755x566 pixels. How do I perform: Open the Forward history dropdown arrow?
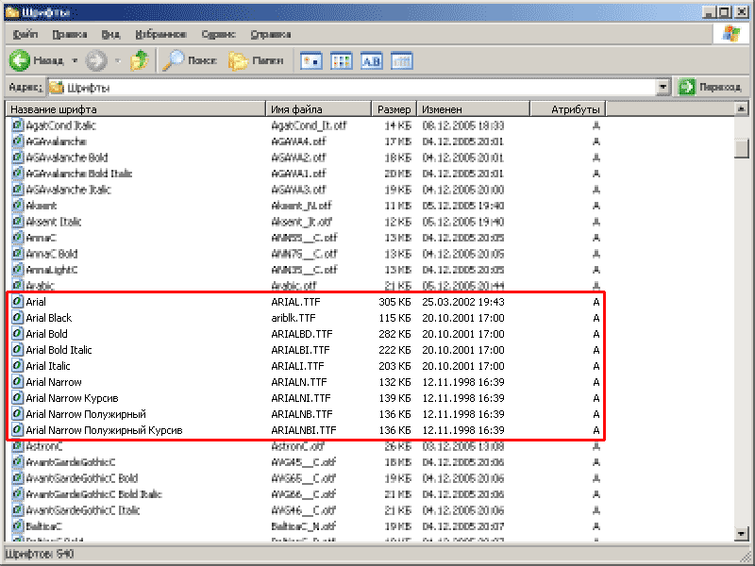click(x=118, y=60)
